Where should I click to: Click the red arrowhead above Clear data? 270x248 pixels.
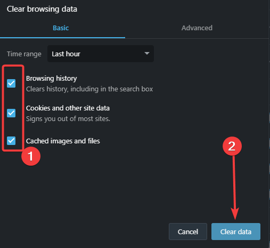click(x=235, y=213)
